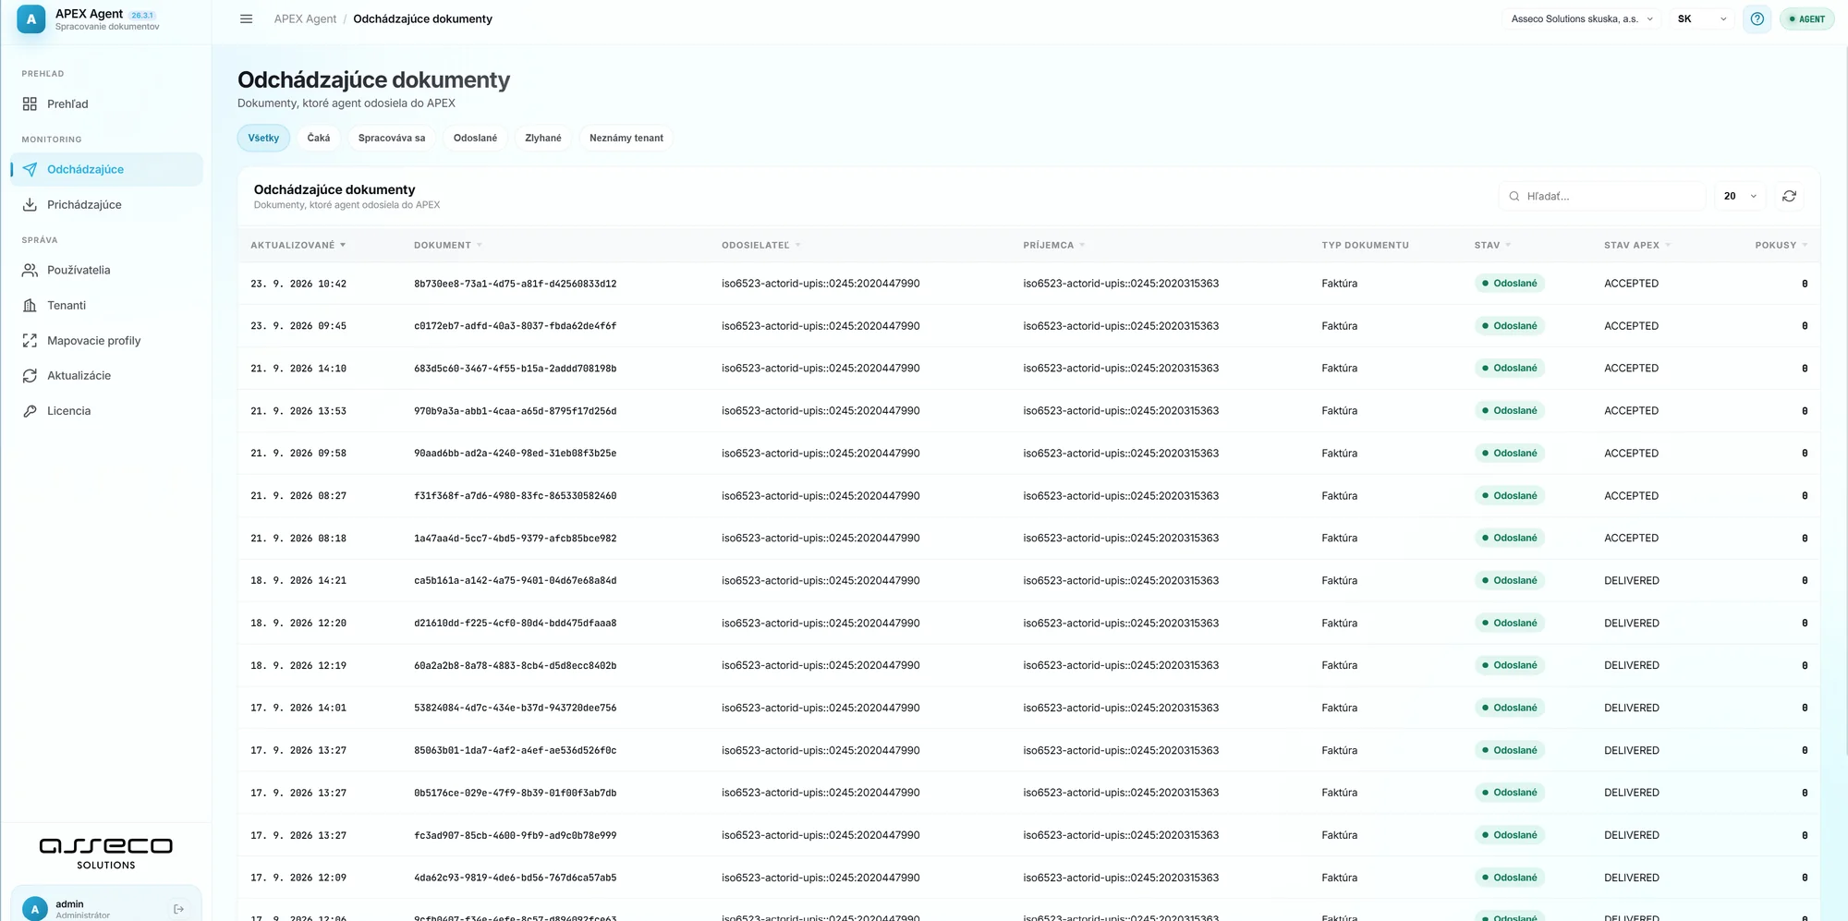Open Prichádzajúce documents in the sidebar
The height and width of the screenshot is (921, 1848).
[x=106, y=205]
